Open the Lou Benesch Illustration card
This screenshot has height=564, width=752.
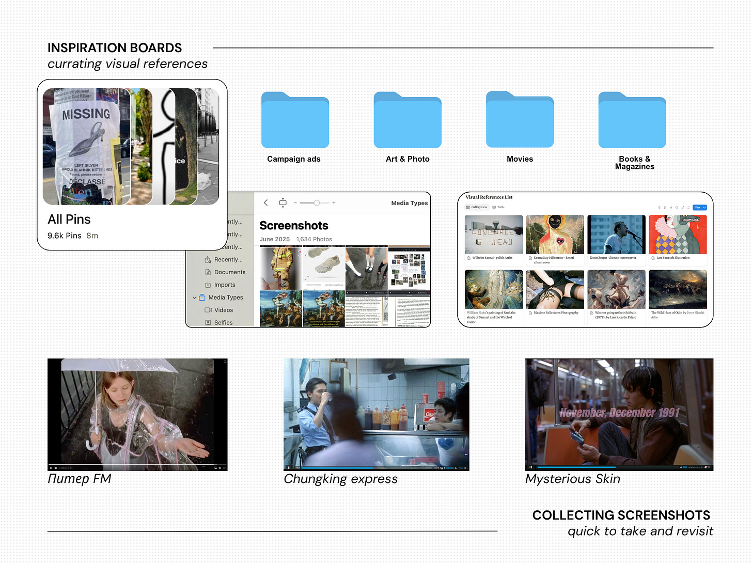(678, 240)
